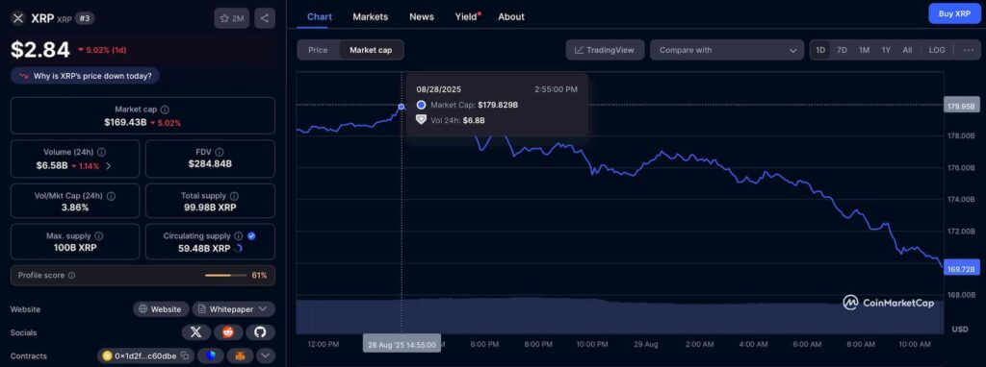Open the Chart tab
Screen dimensions: 986x367
click(320, 17)
